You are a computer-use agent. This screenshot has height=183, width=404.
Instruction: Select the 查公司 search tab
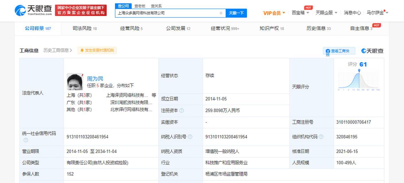coord(123,6)
